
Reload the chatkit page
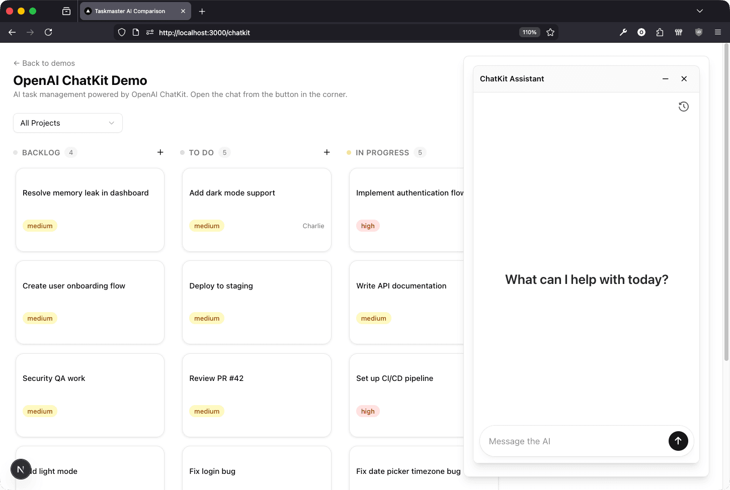(48, 32)
